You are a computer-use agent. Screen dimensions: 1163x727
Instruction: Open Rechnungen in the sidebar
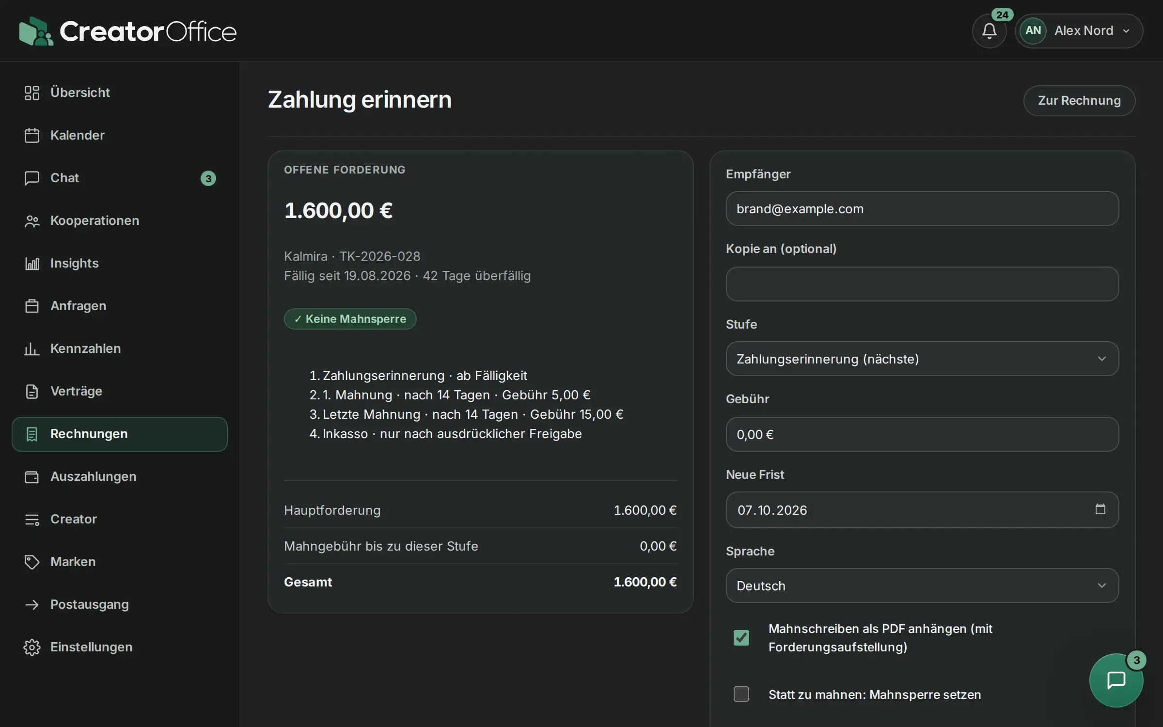tap(120, 434)
